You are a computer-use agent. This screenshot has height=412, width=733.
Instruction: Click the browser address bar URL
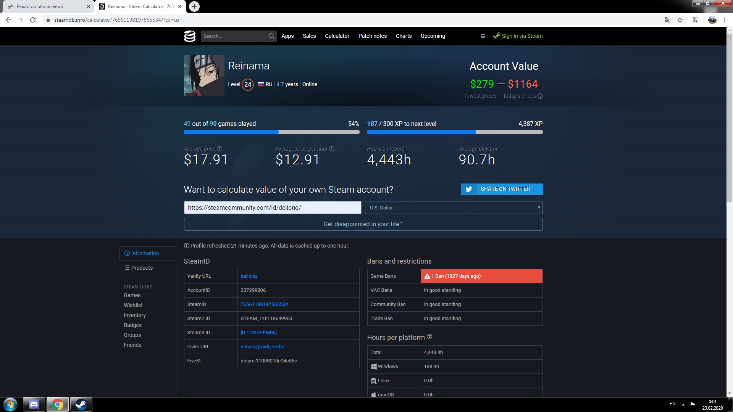pyautogui.click(x=116, y=20)
